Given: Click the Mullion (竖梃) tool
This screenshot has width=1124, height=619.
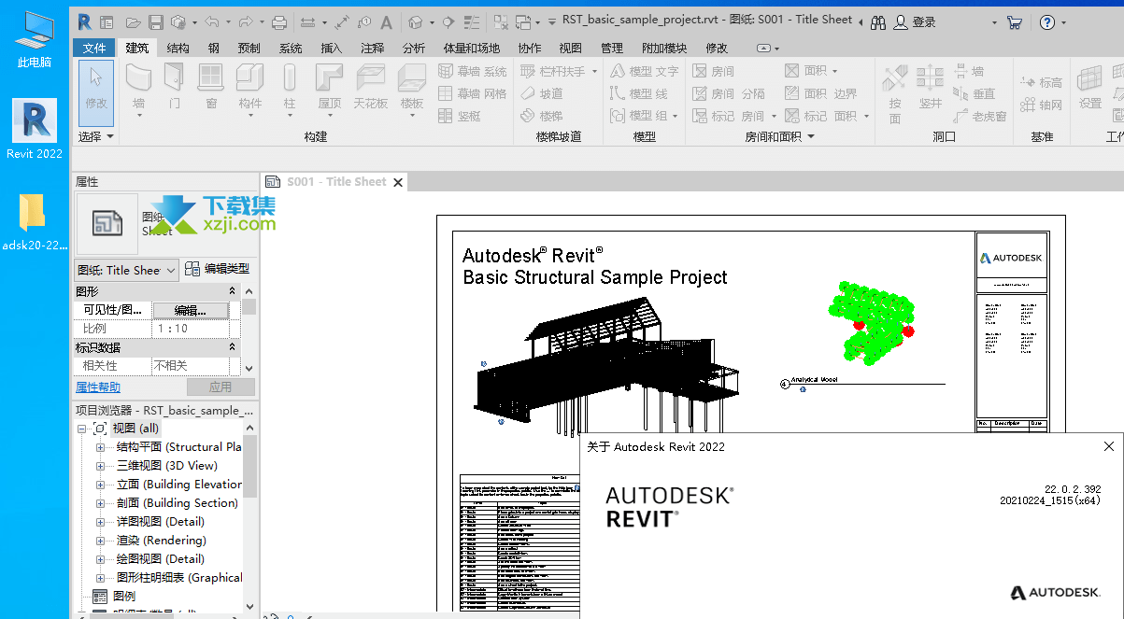Looking at the screenshot, I should 460,116.
